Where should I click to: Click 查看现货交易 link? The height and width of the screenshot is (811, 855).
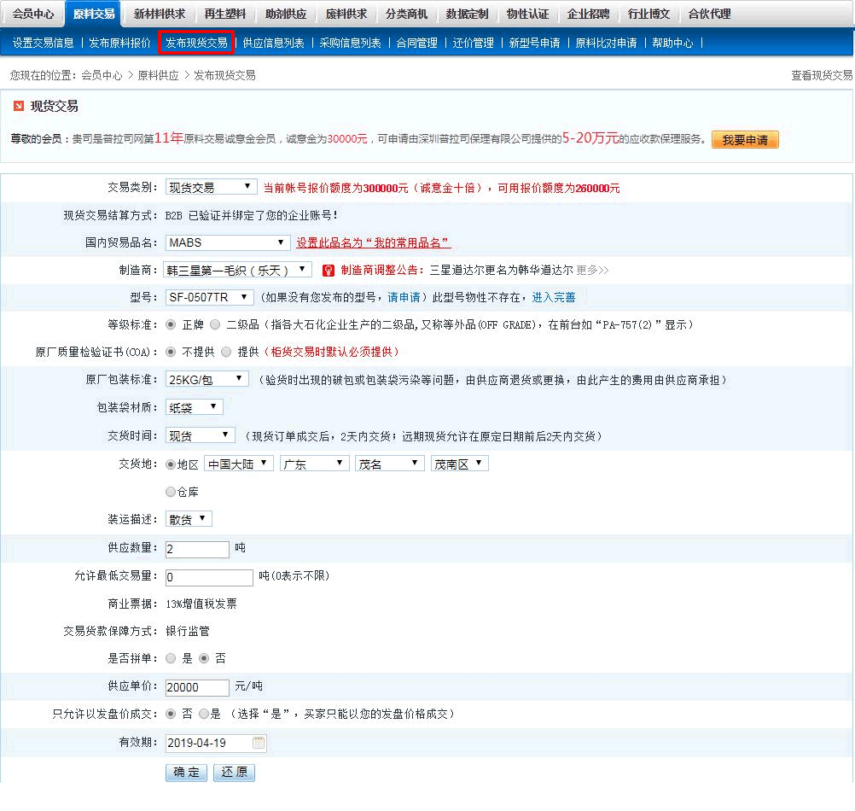(x=822, y=75)
